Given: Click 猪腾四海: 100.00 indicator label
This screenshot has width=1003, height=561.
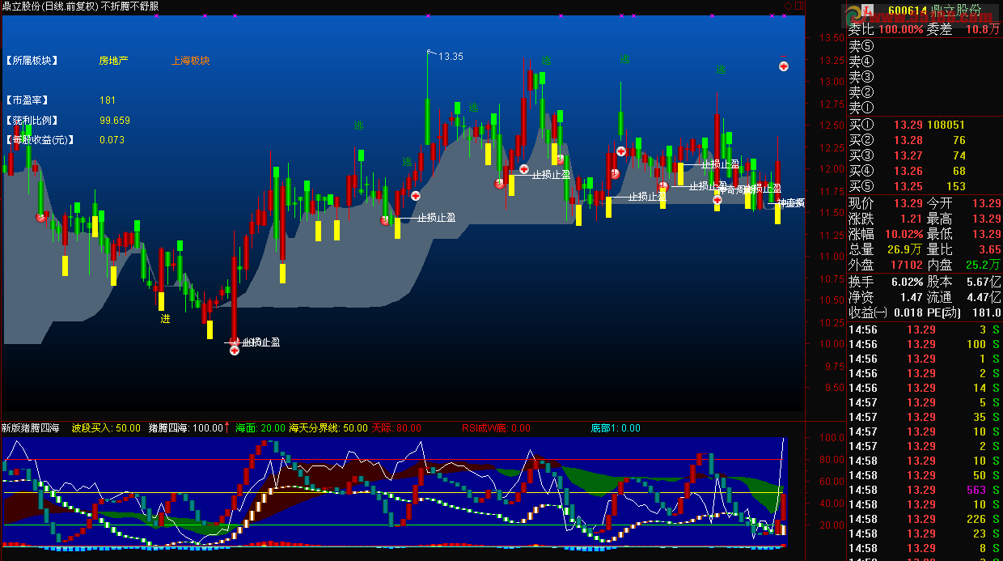Looking at the screenshot, I should point(185,427).
